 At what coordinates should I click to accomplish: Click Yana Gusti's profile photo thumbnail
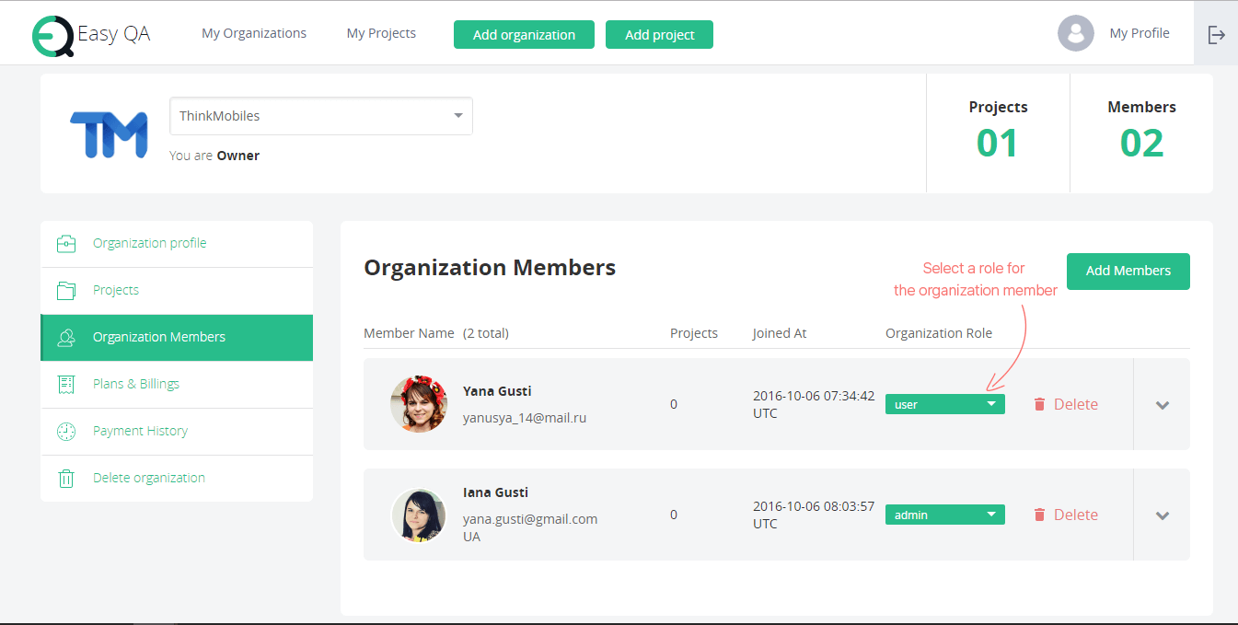point(419,403)
